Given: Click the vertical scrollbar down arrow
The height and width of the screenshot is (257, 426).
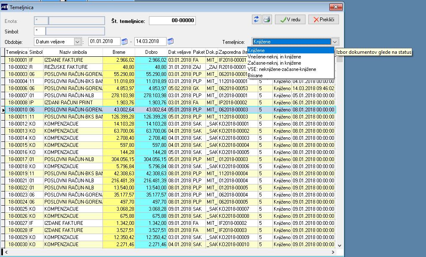Looking at the screenshot, I should pyautogui.click(x=339, y=245).
